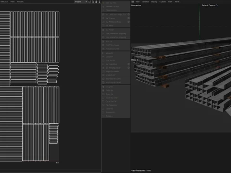Image resolution: width=231 pixels, height=173 pixels.
Task: Click the Clear UV Pins button
Action: 115,10
